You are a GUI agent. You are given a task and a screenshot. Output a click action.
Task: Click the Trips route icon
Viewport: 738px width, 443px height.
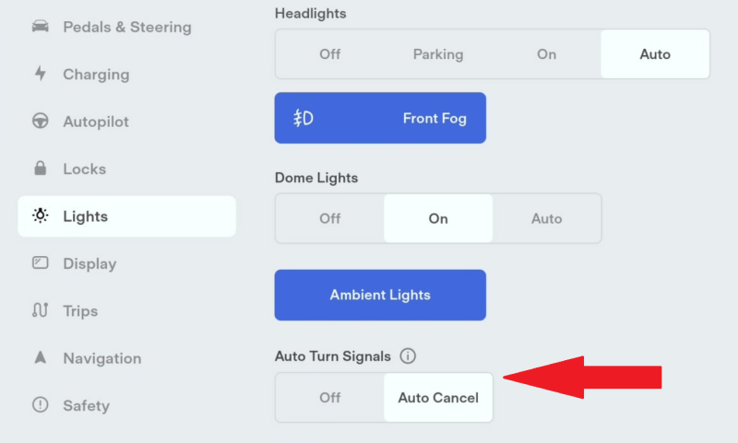40,310
